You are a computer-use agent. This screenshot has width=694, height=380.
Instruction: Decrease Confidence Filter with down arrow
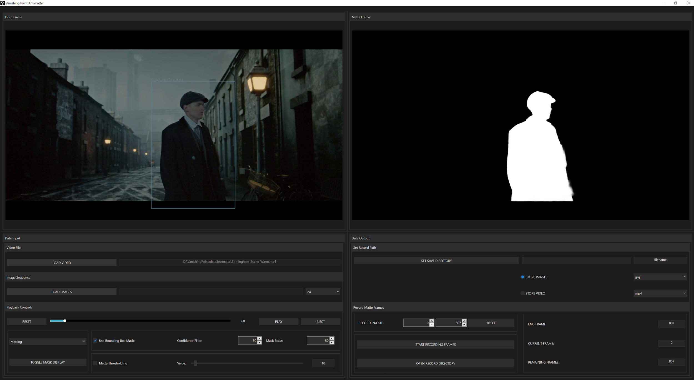260,343
